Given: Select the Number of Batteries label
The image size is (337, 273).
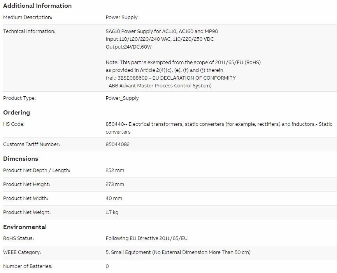Looking at the screenshot, I should [x=28, y=266].
